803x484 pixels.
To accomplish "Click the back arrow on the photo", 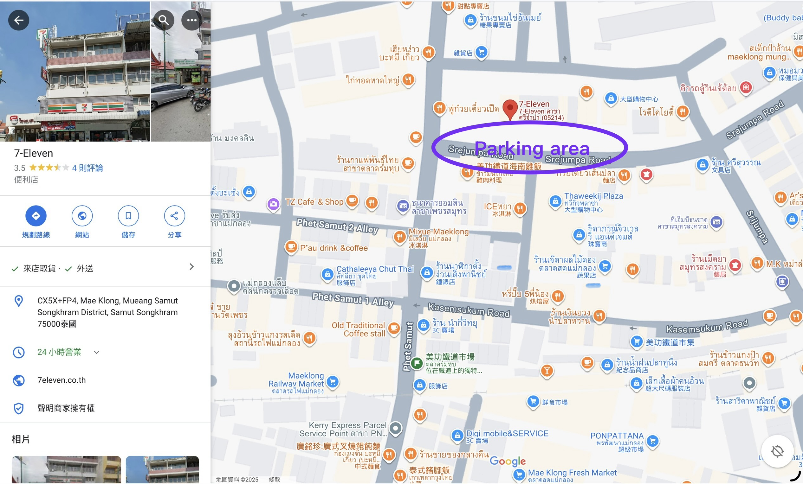I will (x=19, y=20).
